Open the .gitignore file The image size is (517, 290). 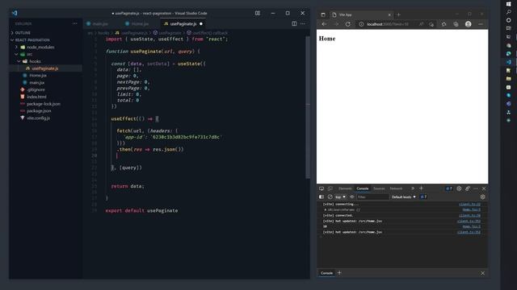[36, 89]
